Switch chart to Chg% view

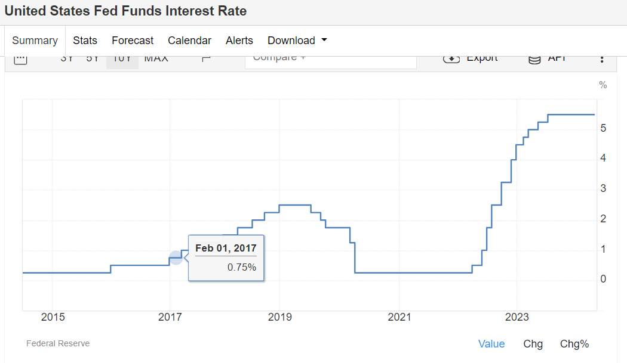574,344
